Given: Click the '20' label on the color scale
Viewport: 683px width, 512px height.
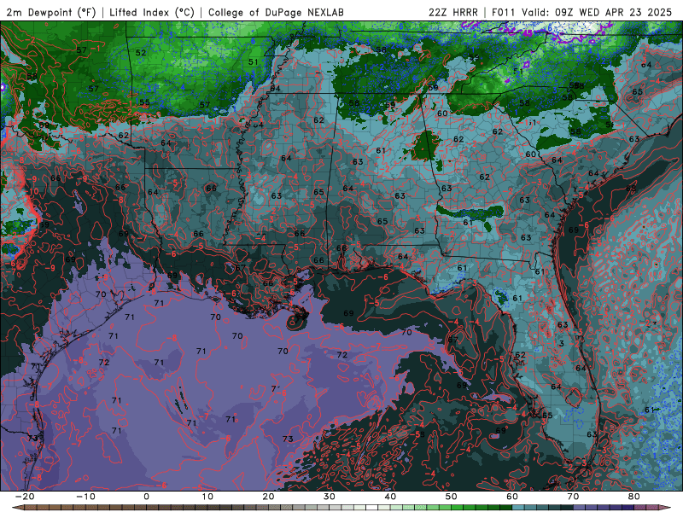Looking at the screenshot, I should coord(268,497).
